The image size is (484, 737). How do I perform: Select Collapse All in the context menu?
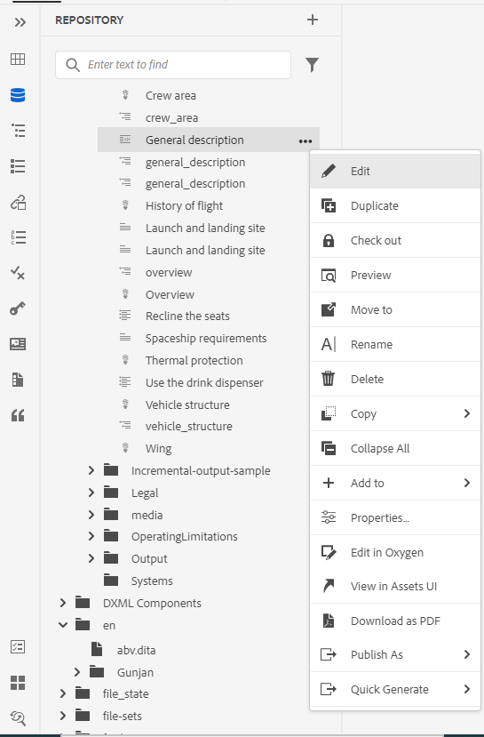[x=395, y=448]
